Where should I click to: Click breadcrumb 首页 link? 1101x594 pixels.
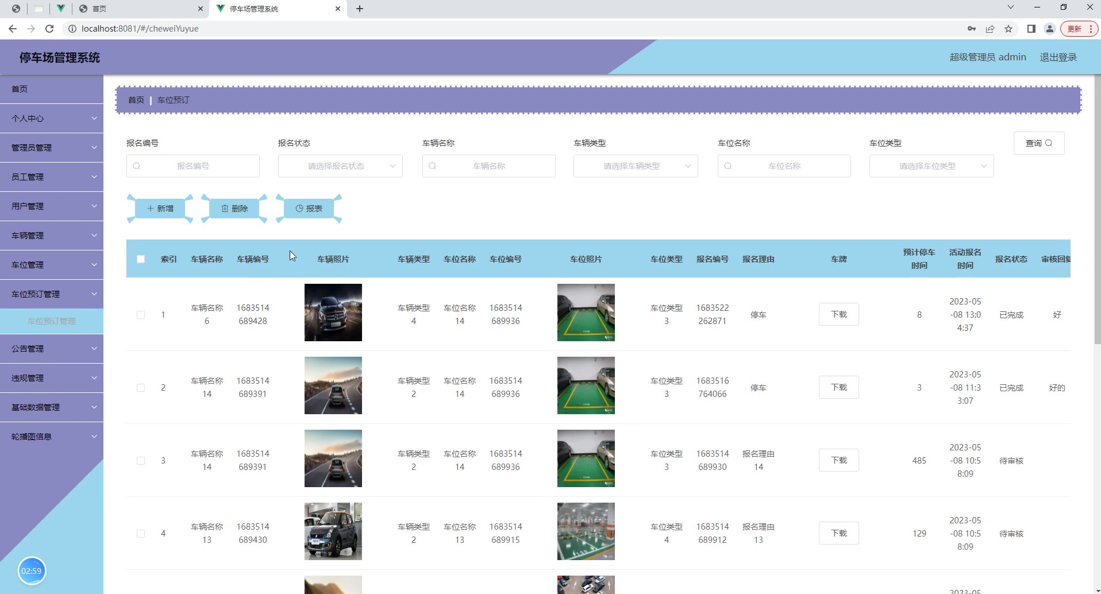(x=136, y=100)
